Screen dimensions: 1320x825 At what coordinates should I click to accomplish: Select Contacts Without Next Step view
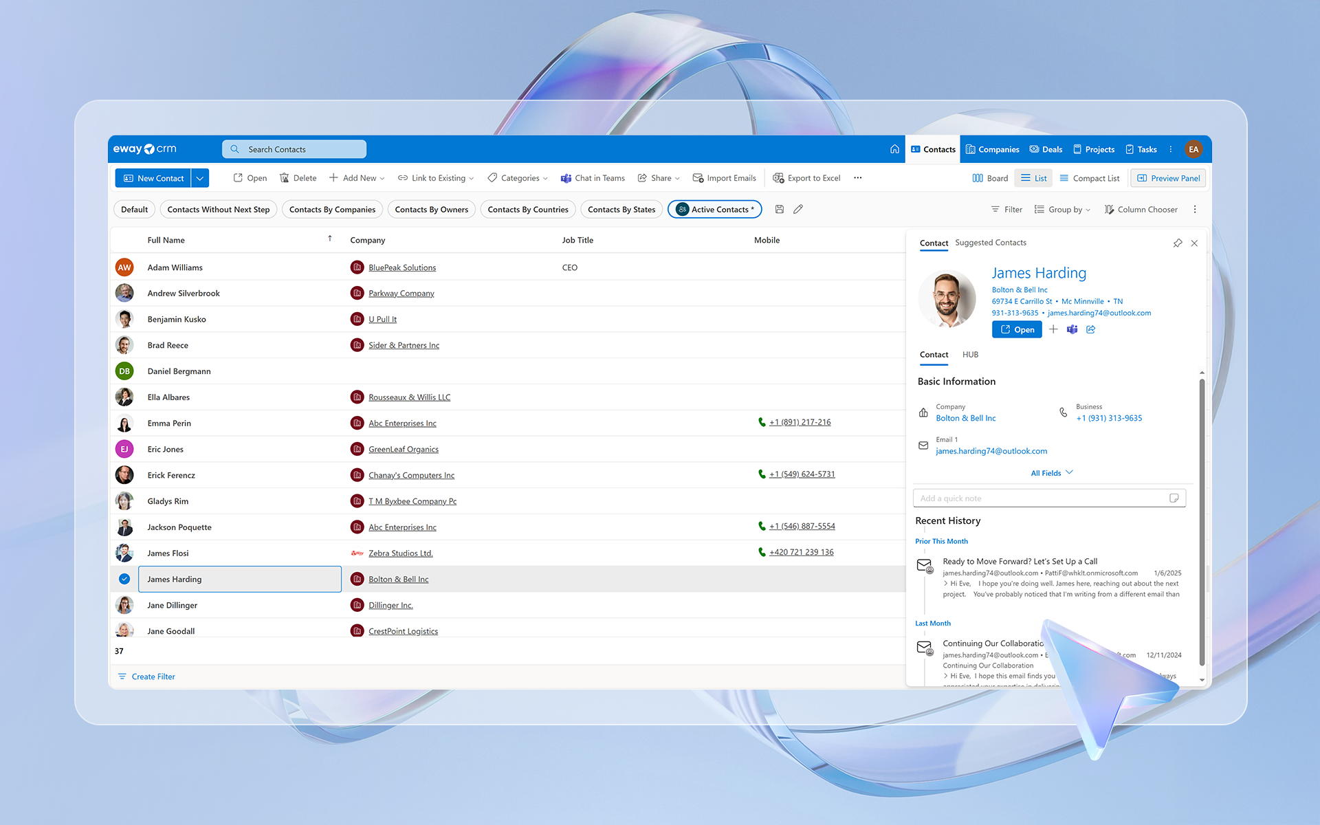point(219,210)
